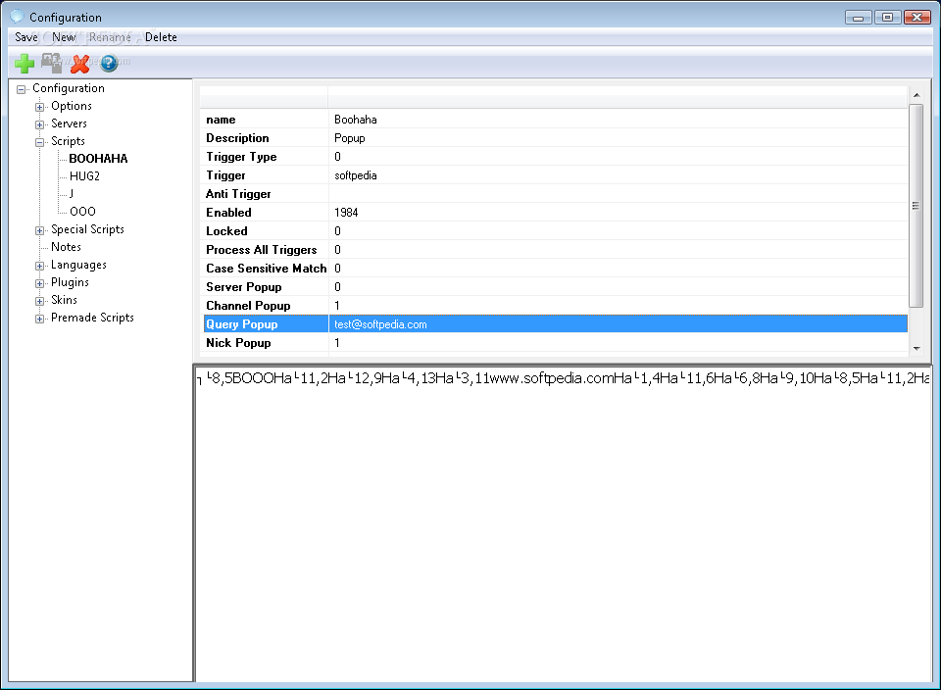Click the name value Boohaha
The width and height of the screenshot is (941, 690).
point(619,120)
